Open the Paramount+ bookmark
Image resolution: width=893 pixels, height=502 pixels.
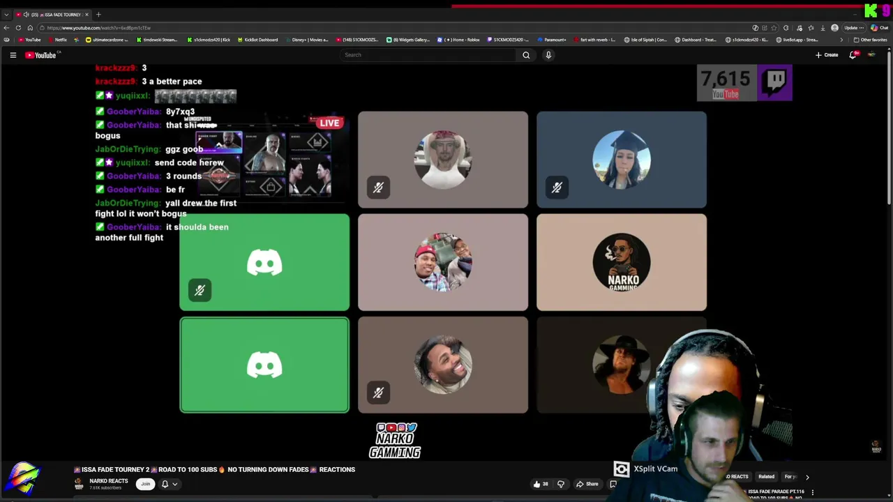pos(552,40)
